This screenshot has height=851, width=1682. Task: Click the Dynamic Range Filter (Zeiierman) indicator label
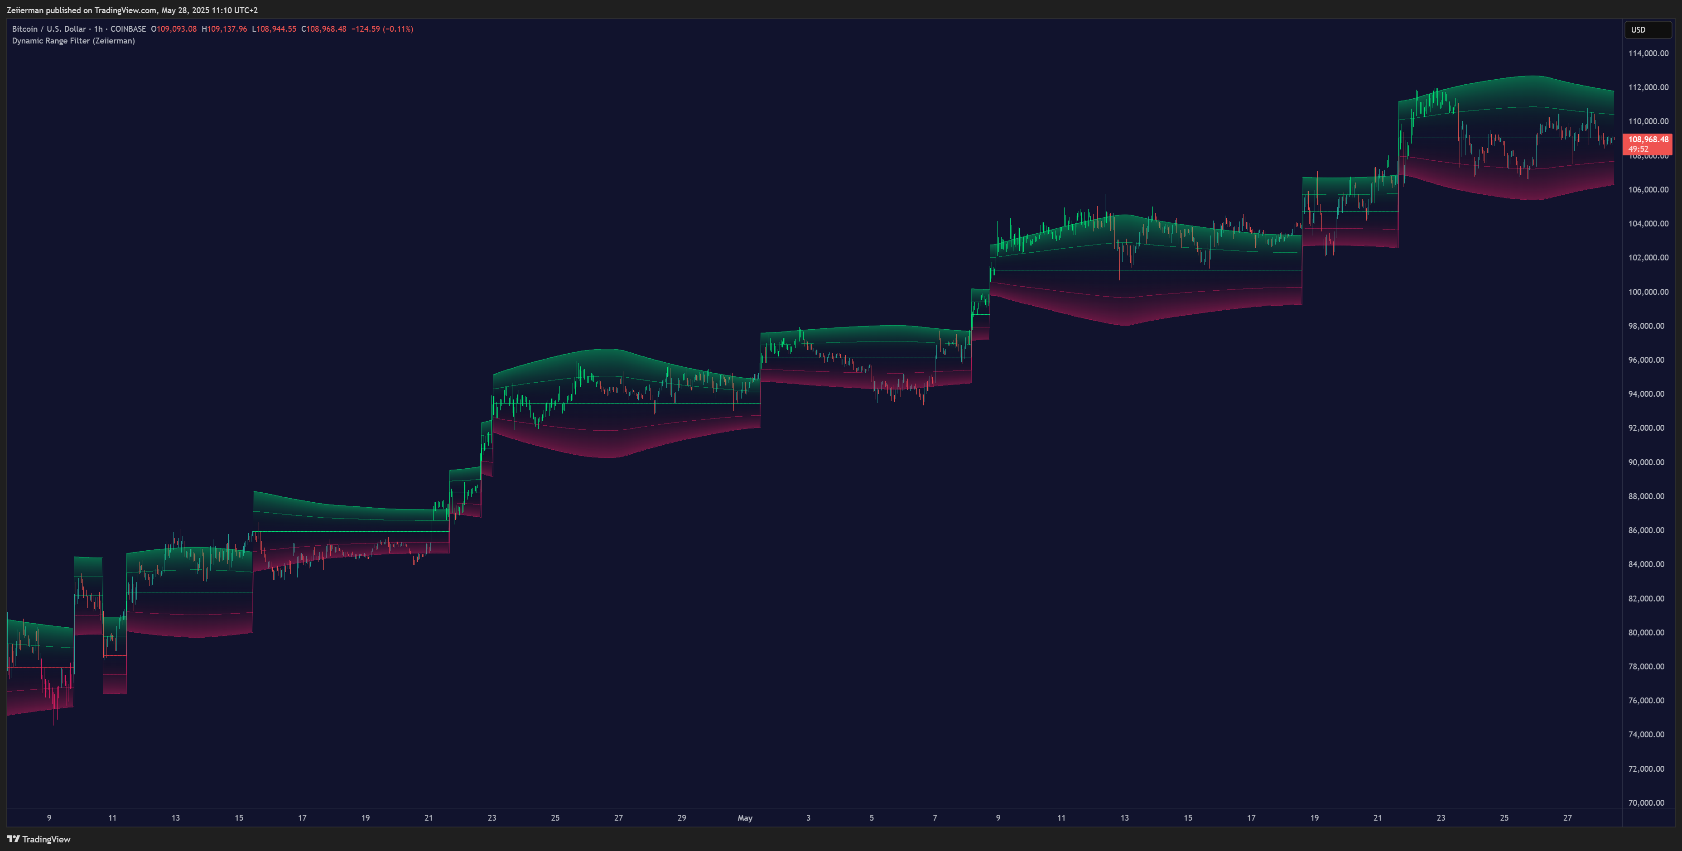coord(73,41)
